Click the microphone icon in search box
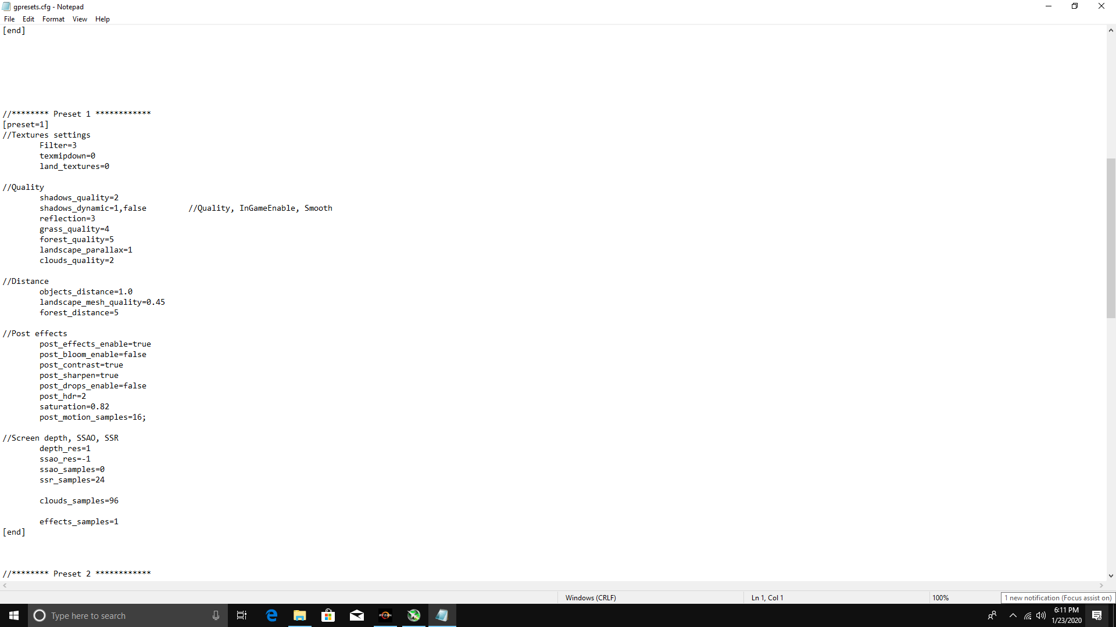The image size is (1116, 627). coord(216,615)
